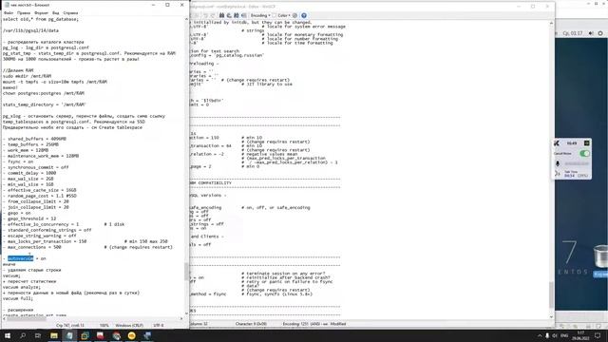Image resolution: width=608 pixels, height=342 pixels.
Task: Click the preferences gear icon in editor toolbar
Action: [294, 15]
